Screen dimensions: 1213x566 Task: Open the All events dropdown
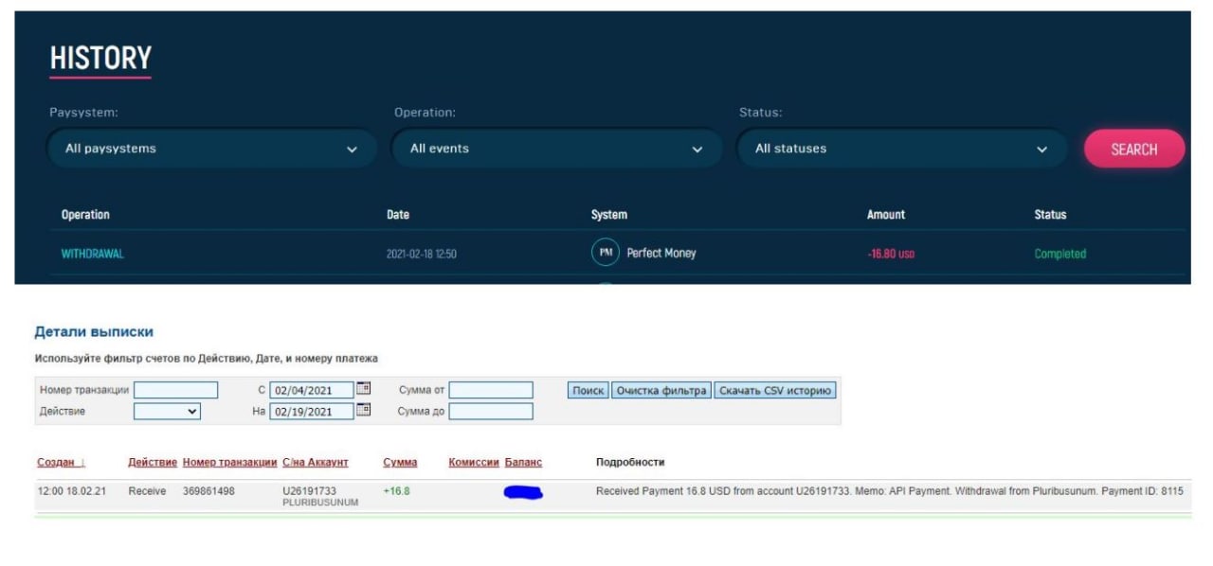[x=557, y=149]
